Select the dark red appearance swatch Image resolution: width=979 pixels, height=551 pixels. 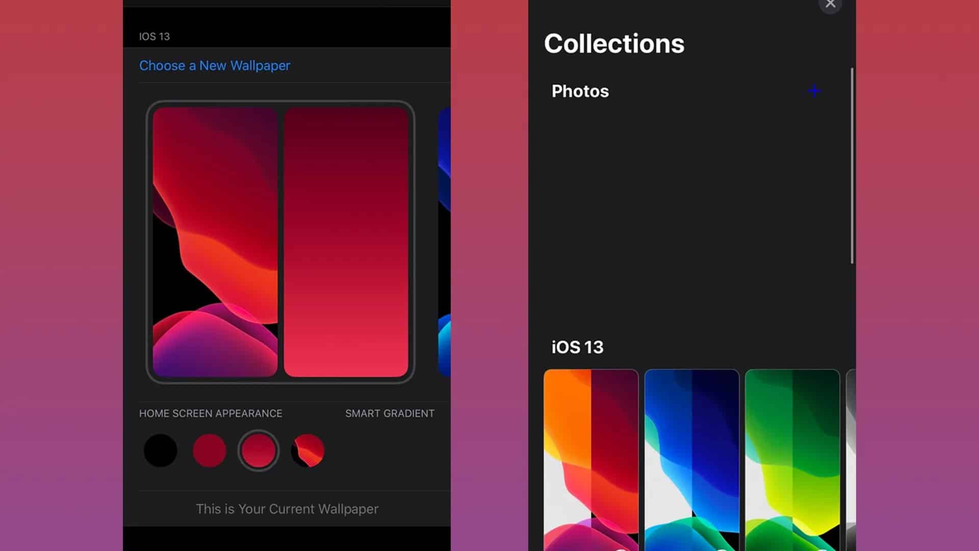click(x=210, y=450)
